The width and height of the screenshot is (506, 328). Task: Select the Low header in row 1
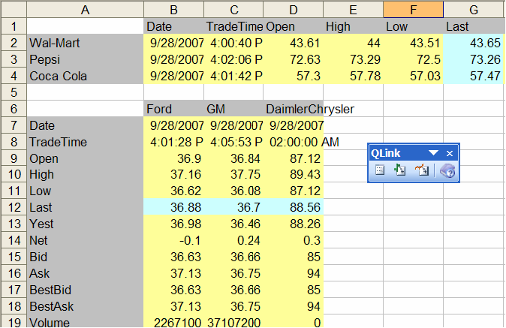click(414, 26)
